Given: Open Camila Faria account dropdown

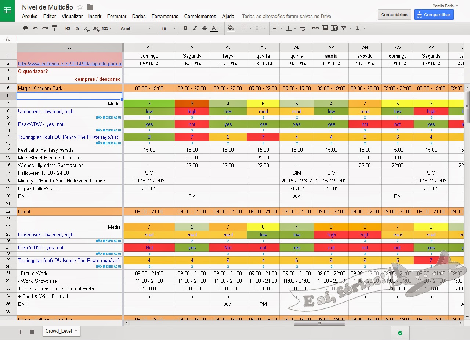Looking at the screenshot, I should click(x=445, y=6).
